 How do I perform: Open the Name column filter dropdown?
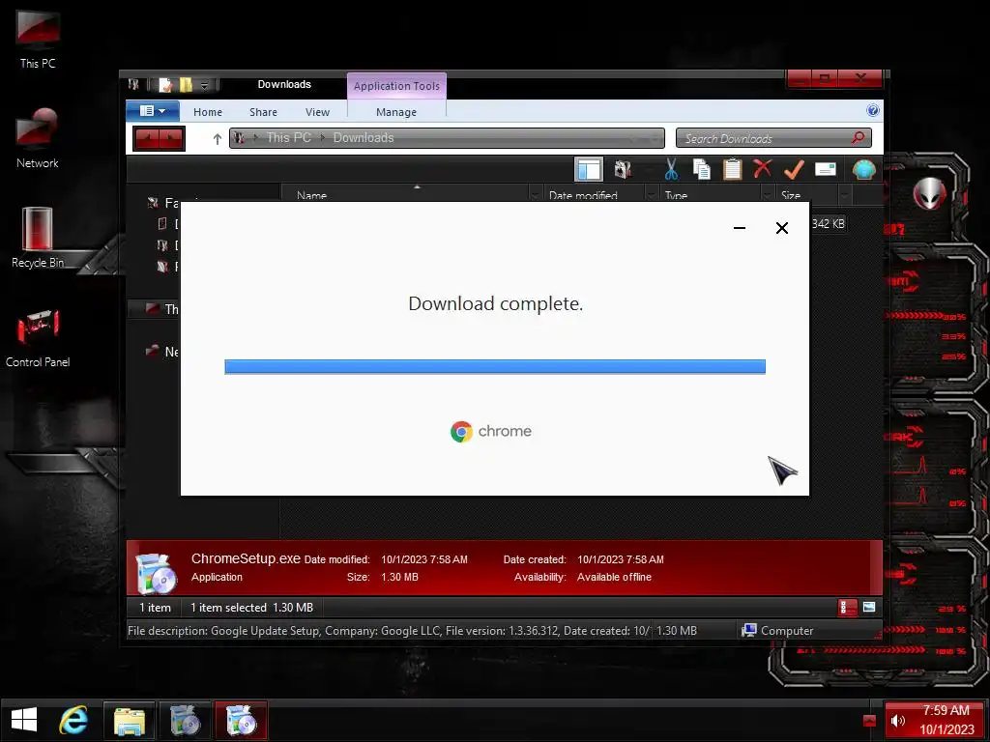[x=535, y=195]
